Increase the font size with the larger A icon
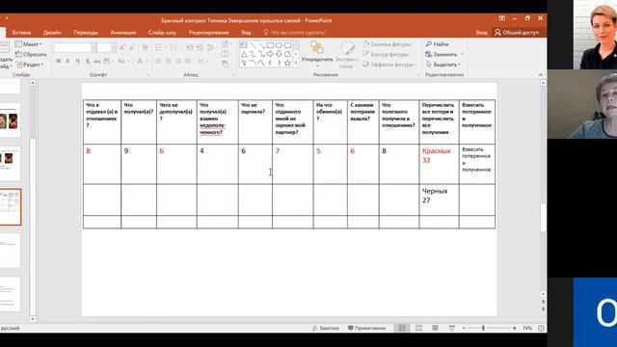 (122, 47)
